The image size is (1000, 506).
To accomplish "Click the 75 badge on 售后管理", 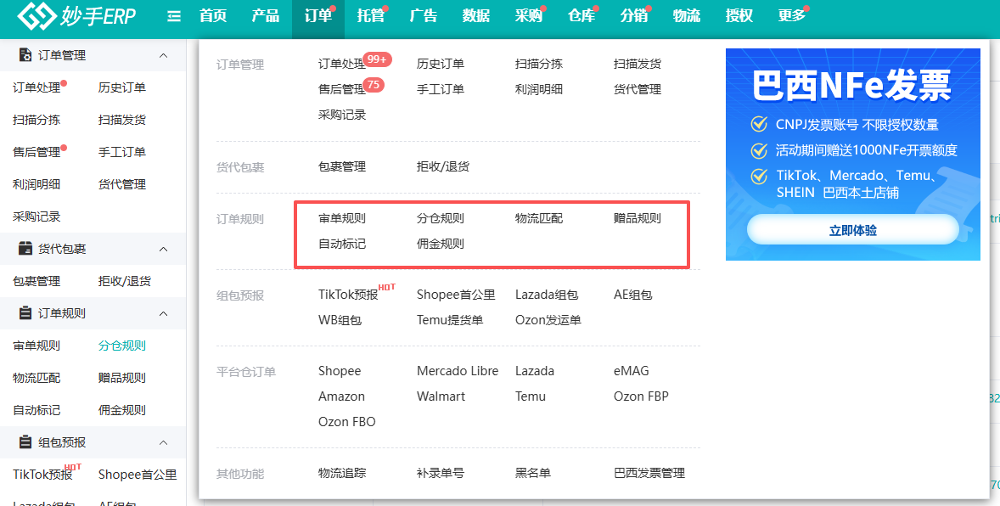I will tap(374, 85).
